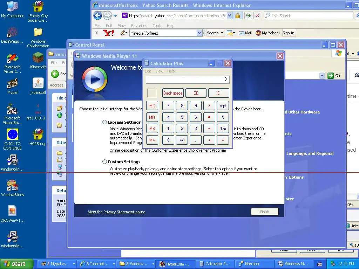The height and width of the screenshot is (269, 359).
Task: Run jxpiinstall Java installer icon
Action: click(38, 86)
